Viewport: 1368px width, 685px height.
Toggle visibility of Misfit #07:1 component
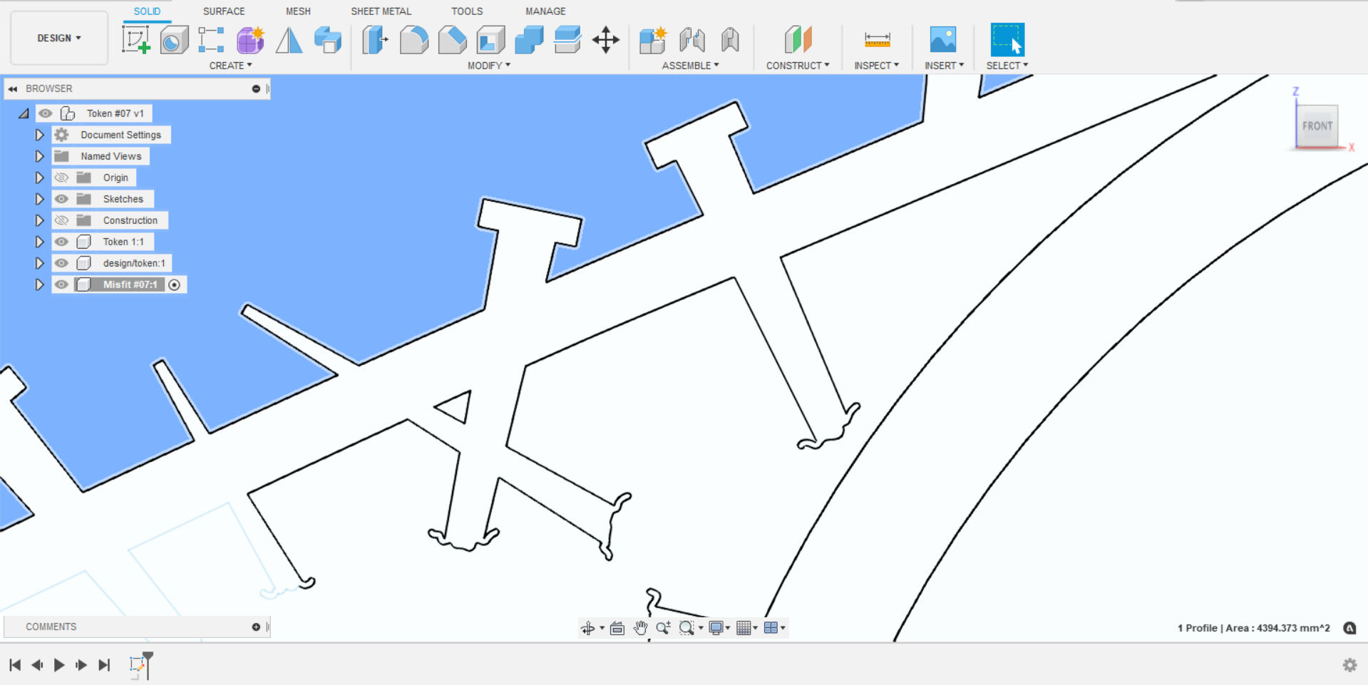coord(62,284)
